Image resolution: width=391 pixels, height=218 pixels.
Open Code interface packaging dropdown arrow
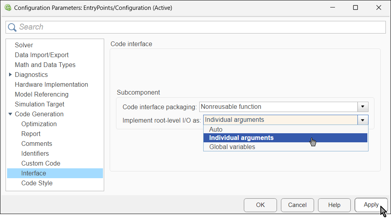click(x=363, y=106)
